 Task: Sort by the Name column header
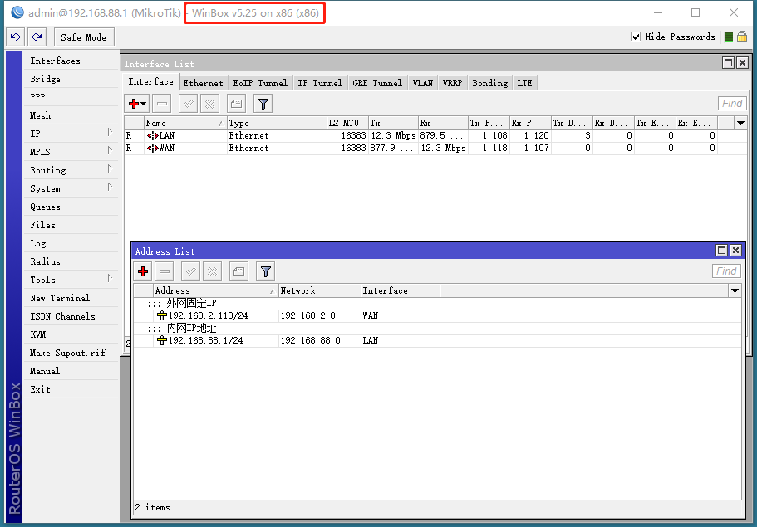[x=185, y=123]
